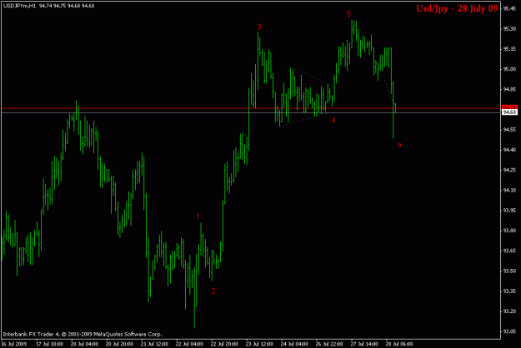Click the '20 Jul 04:00' time label
This screenshot has height=348, width=521.
(84, 344)
